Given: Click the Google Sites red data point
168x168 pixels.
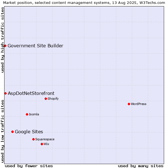Looking at the screenshot, I should tap(12, 132).
